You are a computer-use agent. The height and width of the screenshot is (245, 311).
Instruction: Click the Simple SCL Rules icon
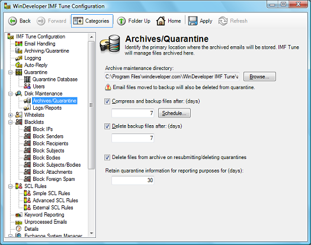27,193
